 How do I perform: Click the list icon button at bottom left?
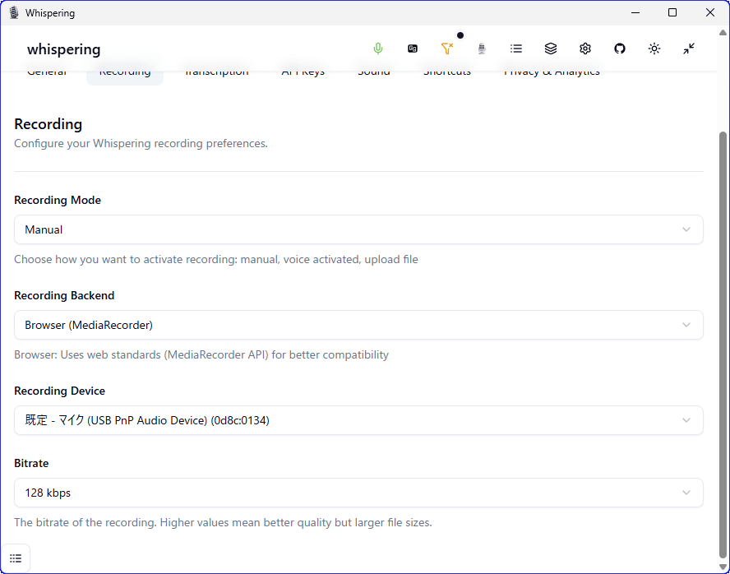click(16, 558)
